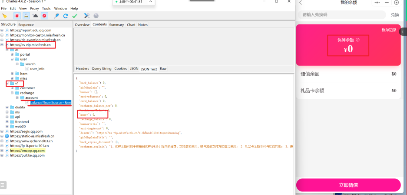Viewport: 407px width, 195px height.
Task: Select the https://fp-it.portal101.cn host label
Action: click(x=30, y=146)
